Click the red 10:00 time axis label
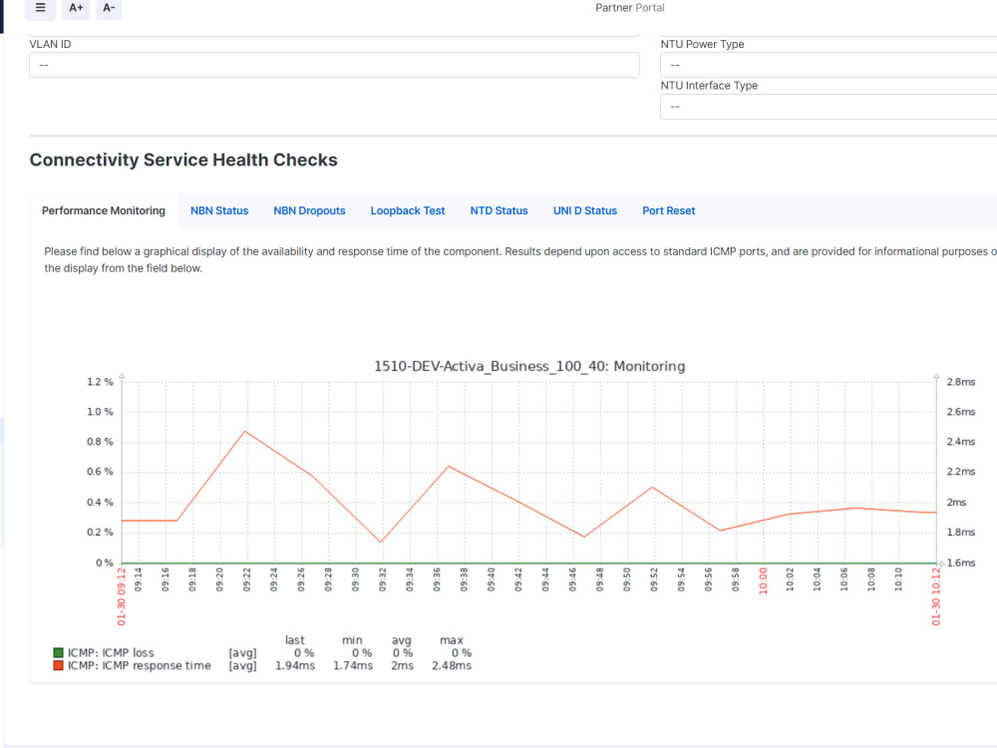997x748 pixels. pos(763,580)
